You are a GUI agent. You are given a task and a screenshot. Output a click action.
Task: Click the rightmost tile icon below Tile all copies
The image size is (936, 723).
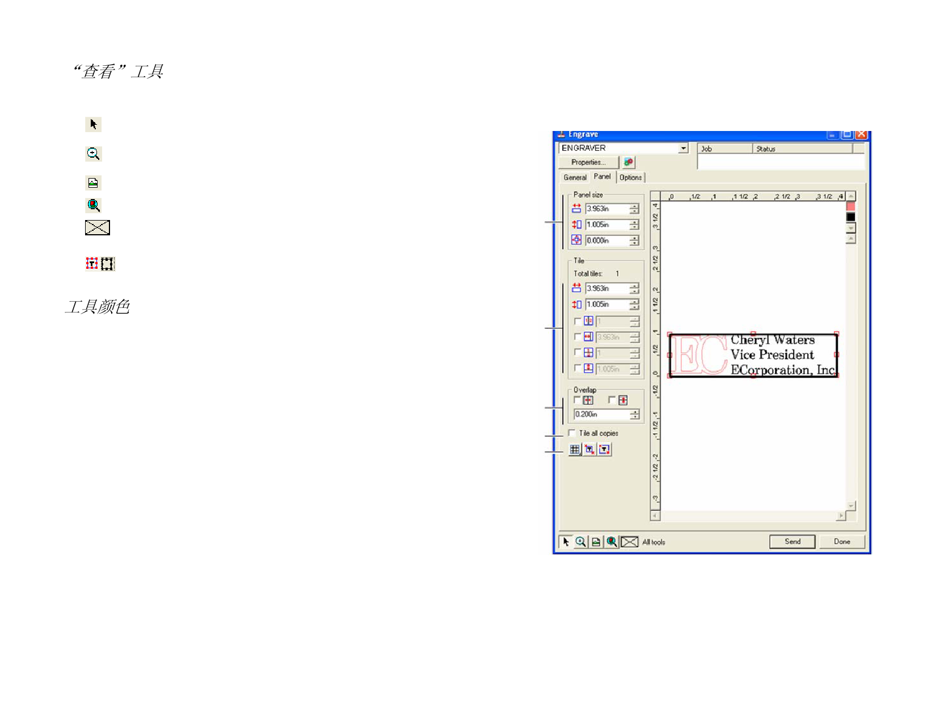[x=605, y=450]
